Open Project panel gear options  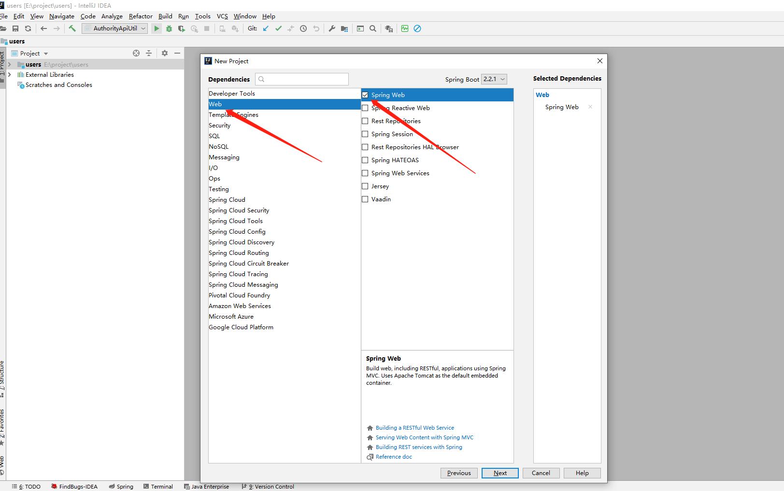pos(165,53)
